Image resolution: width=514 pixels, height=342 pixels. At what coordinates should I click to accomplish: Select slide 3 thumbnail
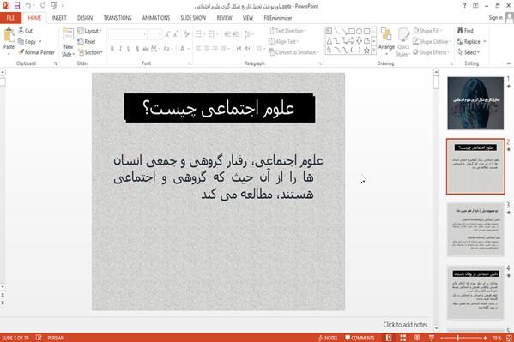[x=475, y=230]
